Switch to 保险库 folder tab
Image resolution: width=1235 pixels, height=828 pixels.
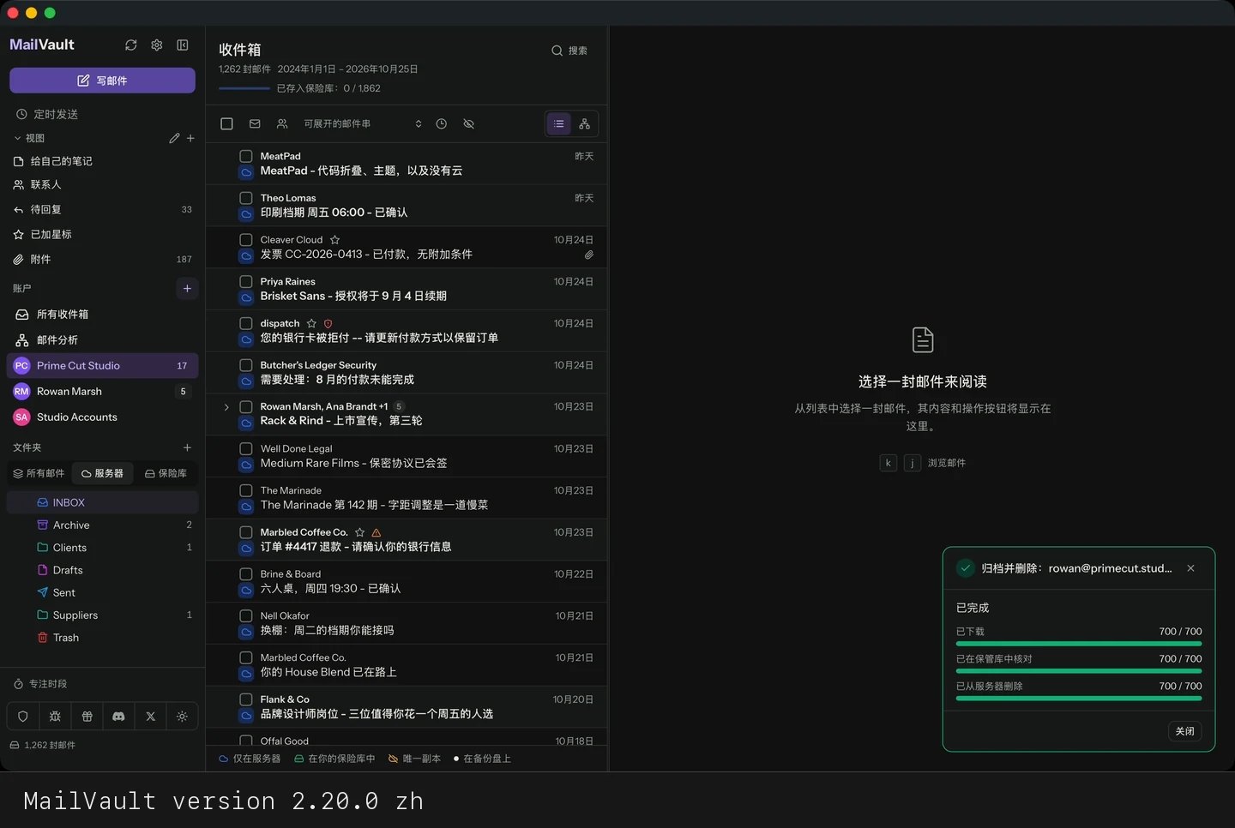tap(166, 473)
